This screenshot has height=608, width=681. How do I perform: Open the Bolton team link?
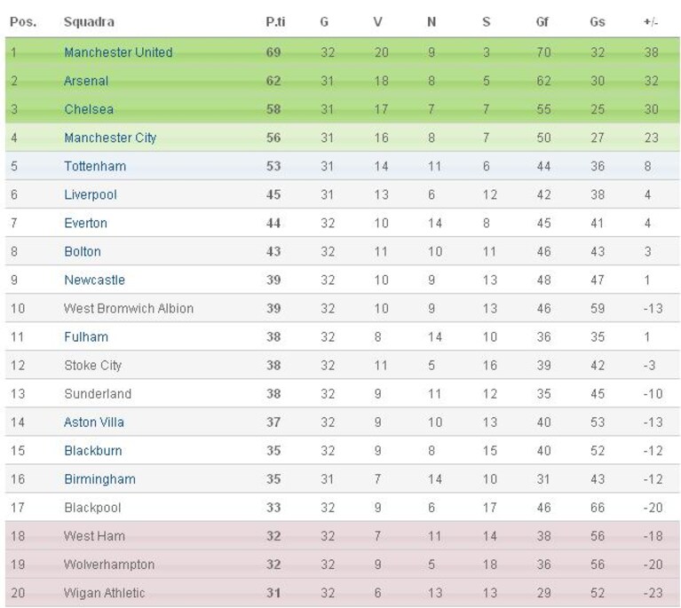coord(83,251)
